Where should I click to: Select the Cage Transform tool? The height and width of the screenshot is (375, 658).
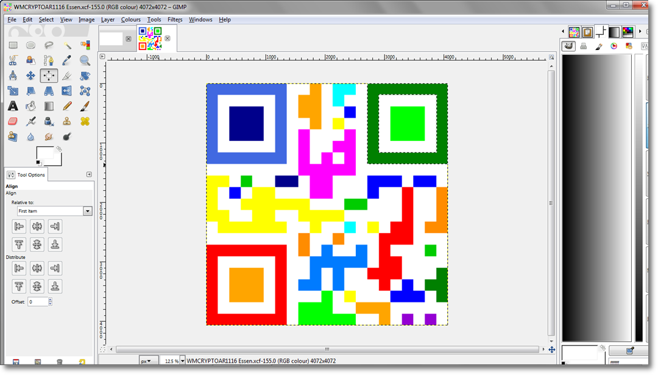tap(85, 91)
